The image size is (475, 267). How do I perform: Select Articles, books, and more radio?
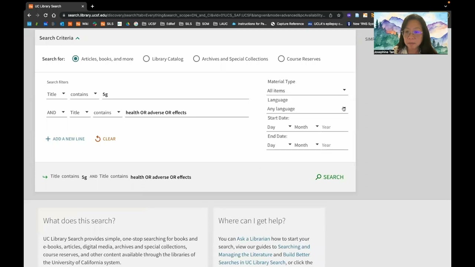[75, 59]
